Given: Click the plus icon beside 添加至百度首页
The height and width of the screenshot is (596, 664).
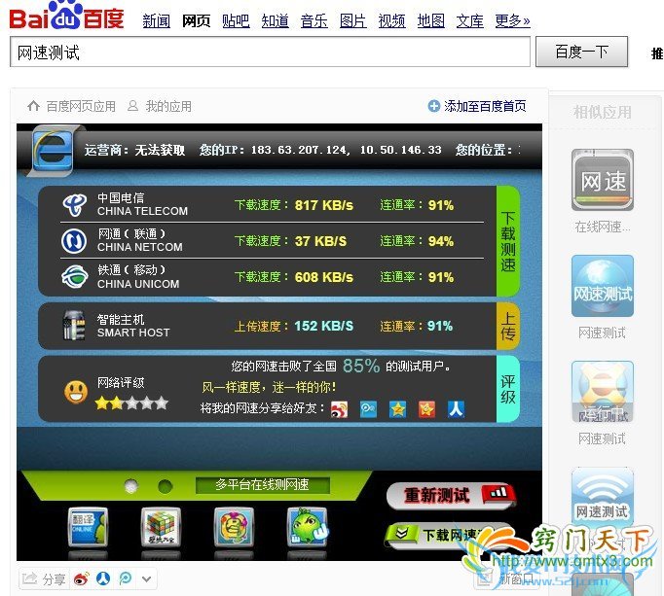Looking at the screenshot, I should click(x=434, y=106).
